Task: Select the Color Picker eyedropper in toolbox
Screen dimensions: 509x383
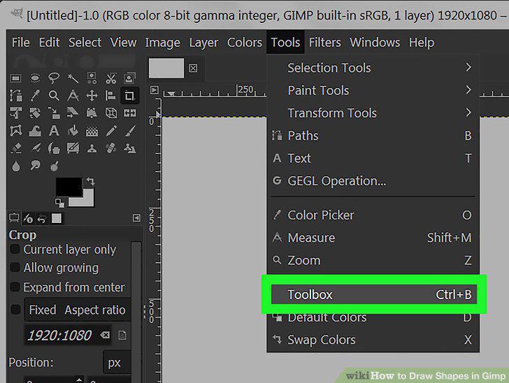Action: point(35,96)
